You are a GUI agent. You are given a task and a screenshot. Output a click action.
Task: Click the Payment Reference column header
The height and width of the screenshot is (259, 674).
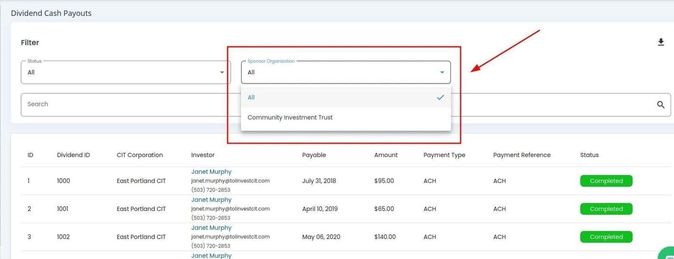click(521, 155)
